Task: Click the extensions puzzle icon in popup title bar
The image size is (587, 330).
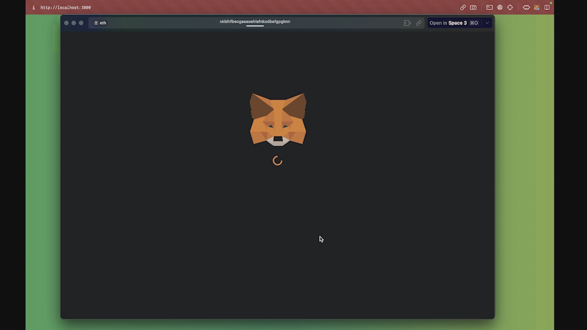Action: click(407, 23)
